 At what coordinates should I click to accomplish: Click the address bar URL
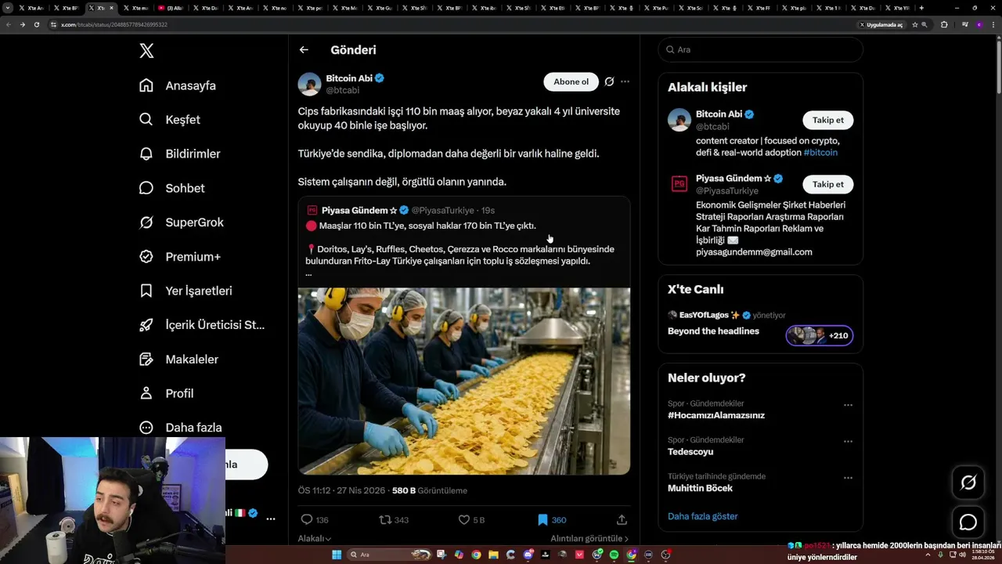(x=114, y=24)
